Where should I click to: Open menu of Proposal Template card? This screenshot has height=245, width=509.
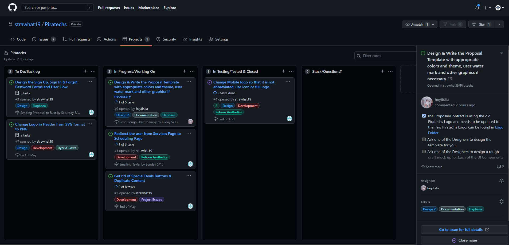tap(189, 82)
